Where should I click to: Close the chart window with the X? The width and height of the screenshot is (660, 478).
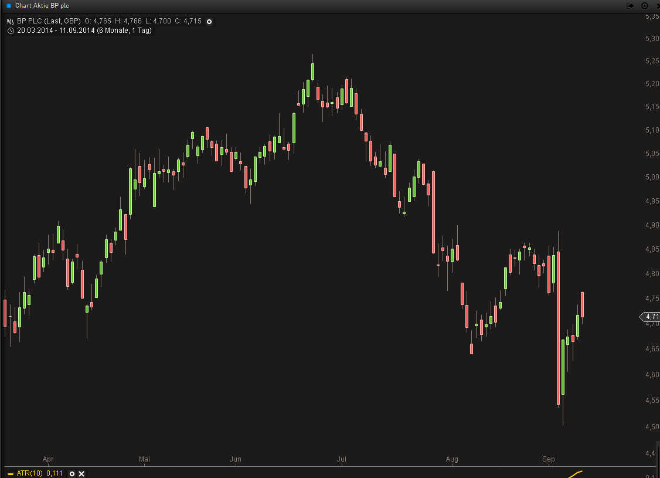click(x=658, y=5)
